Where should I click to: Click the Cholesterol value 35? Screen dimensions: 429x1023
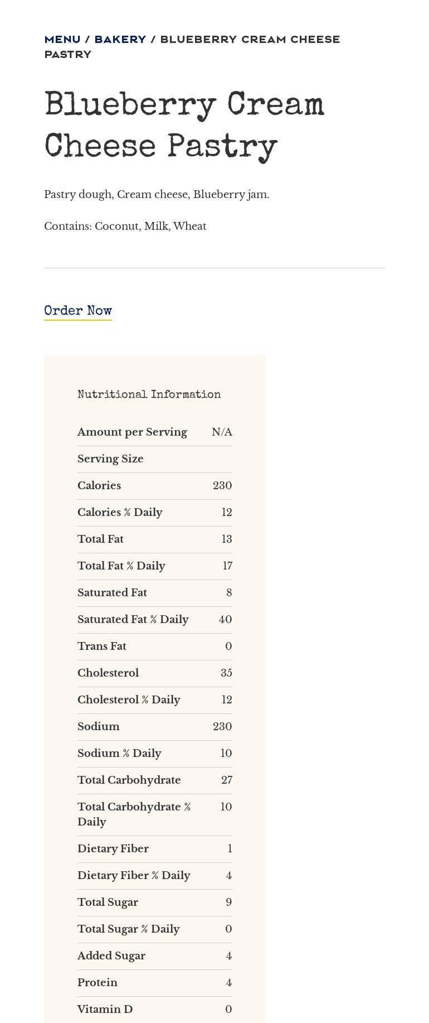click(226, 673)
